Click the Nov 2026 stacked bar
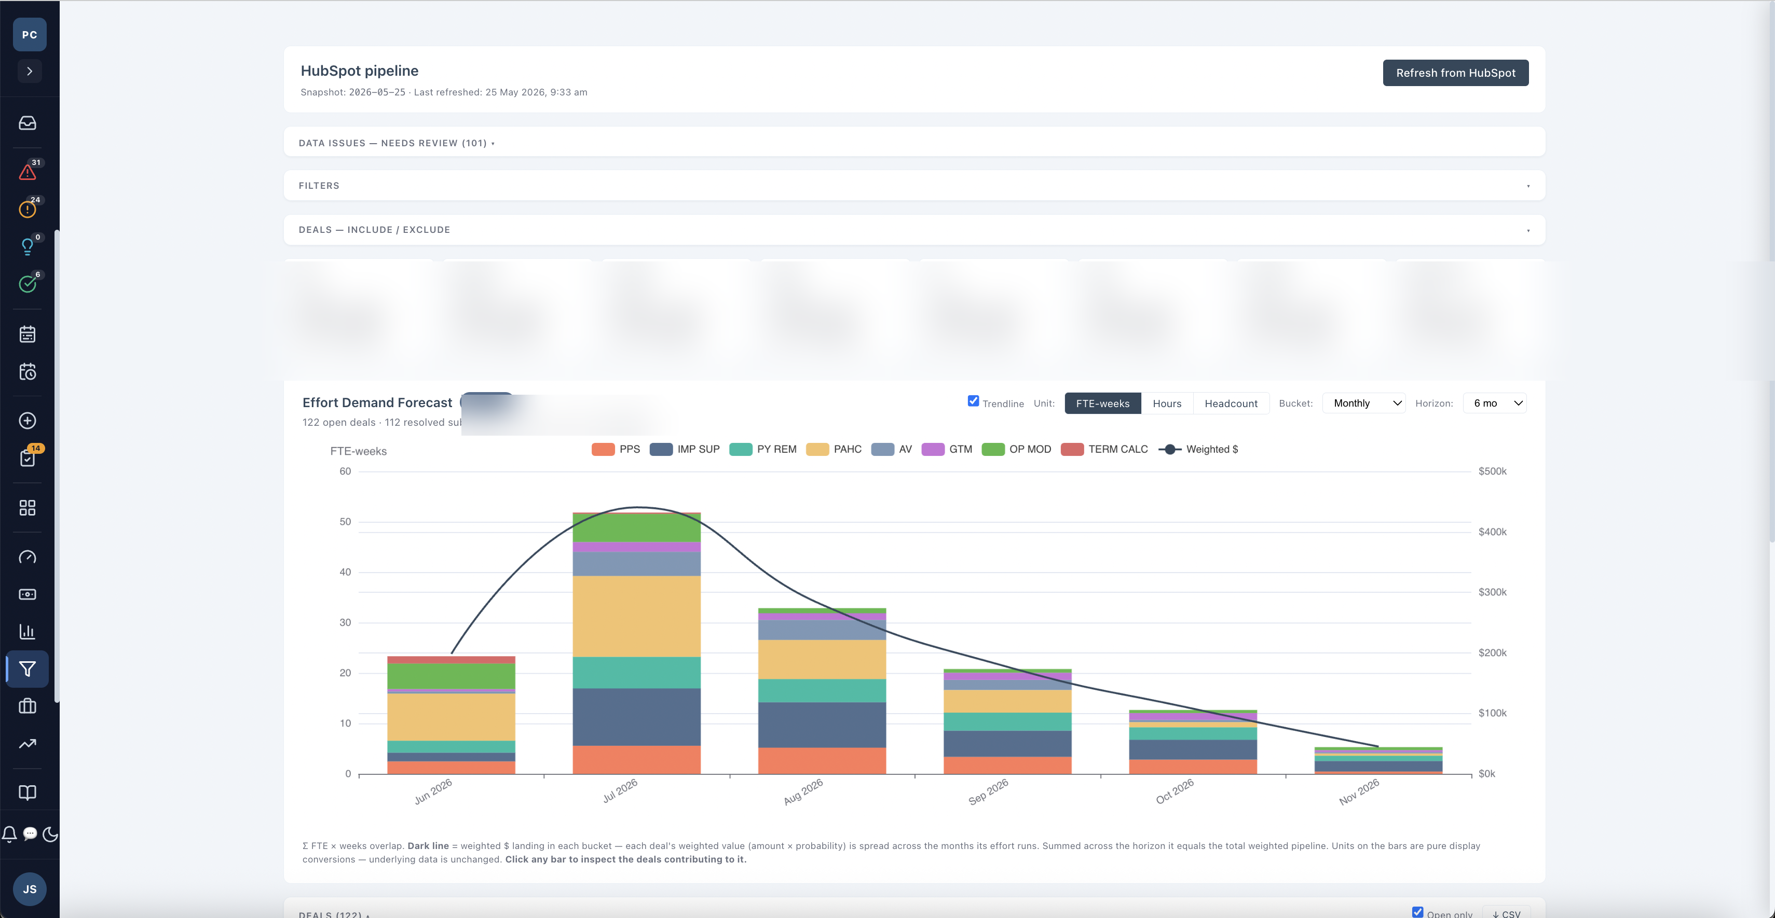This screenshot has width=1775, height=918. pyautogui.click(x=1378, y=760)
